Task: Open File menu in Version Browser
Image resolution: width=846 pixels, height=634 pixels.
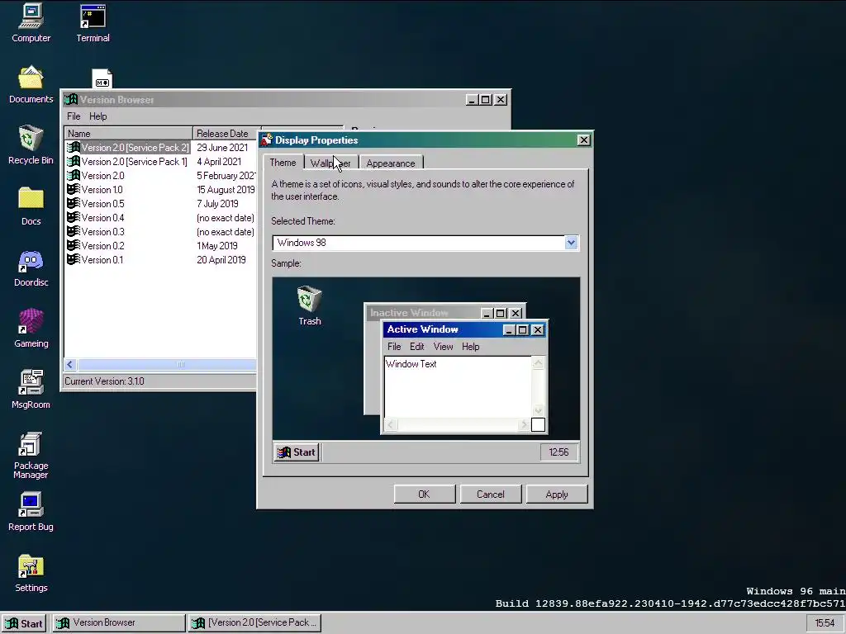Action: (74, 116)
